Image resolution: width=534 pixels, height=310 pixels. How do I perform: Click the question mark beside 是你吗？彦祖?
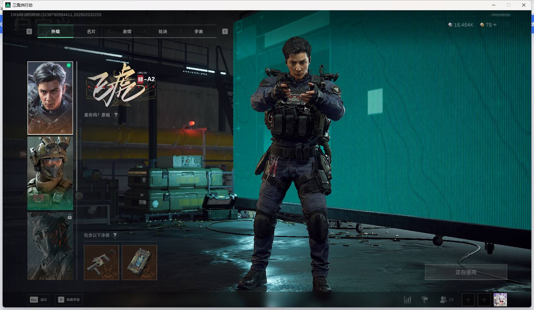116,115
